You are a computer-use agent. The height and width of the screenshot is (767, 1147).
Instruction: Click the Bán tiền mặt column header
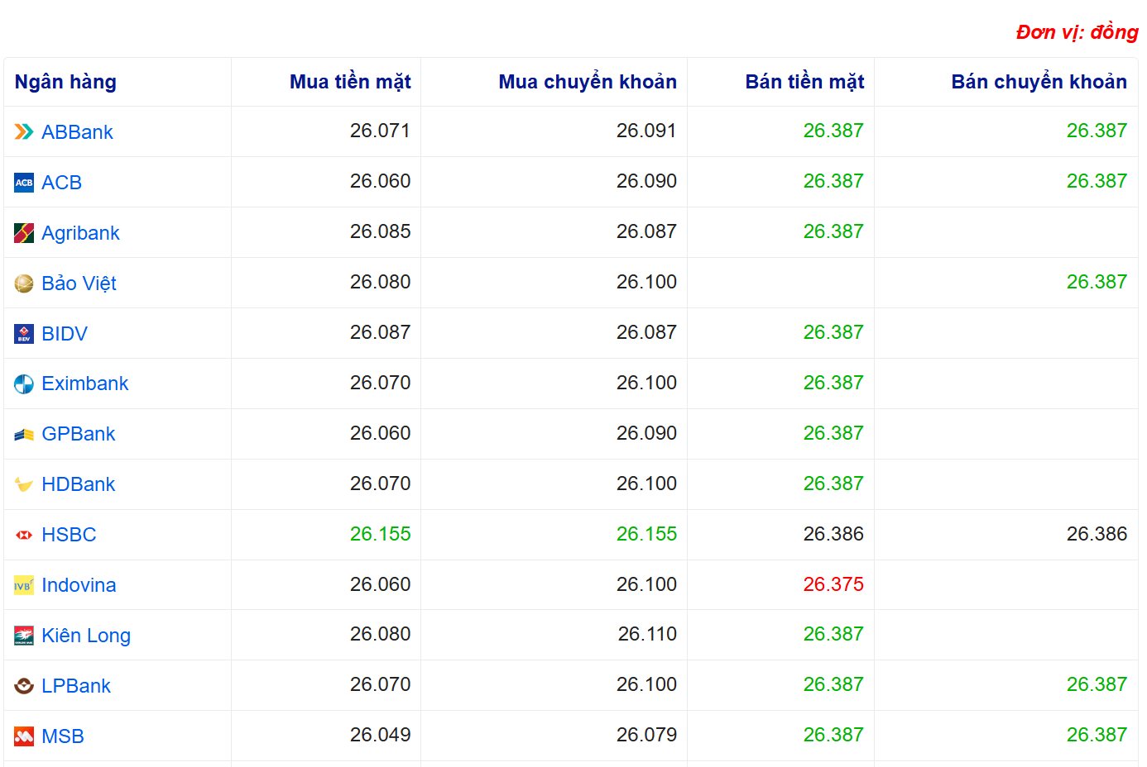pos(804,82)
